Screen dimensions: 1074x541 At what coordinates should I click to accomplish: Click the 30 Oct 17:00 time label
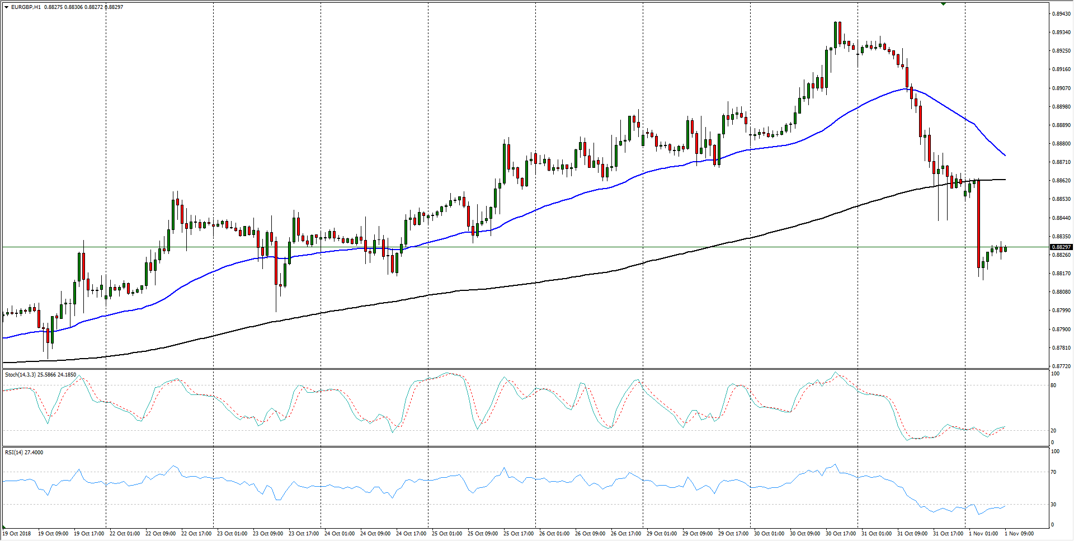pyautogui.click(x=840, y=534)
